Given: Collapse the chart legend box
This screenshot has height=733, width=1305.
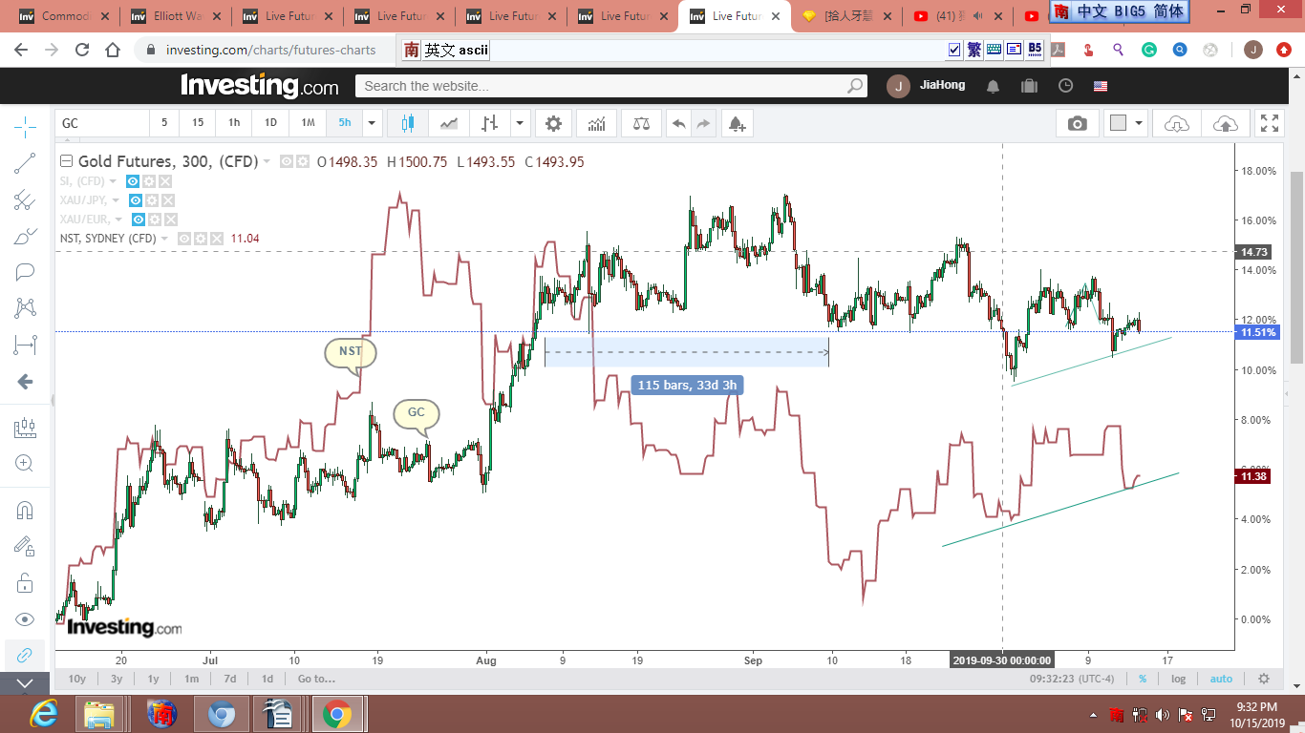Looking at the screenshot, I should (x=67, y=161).
